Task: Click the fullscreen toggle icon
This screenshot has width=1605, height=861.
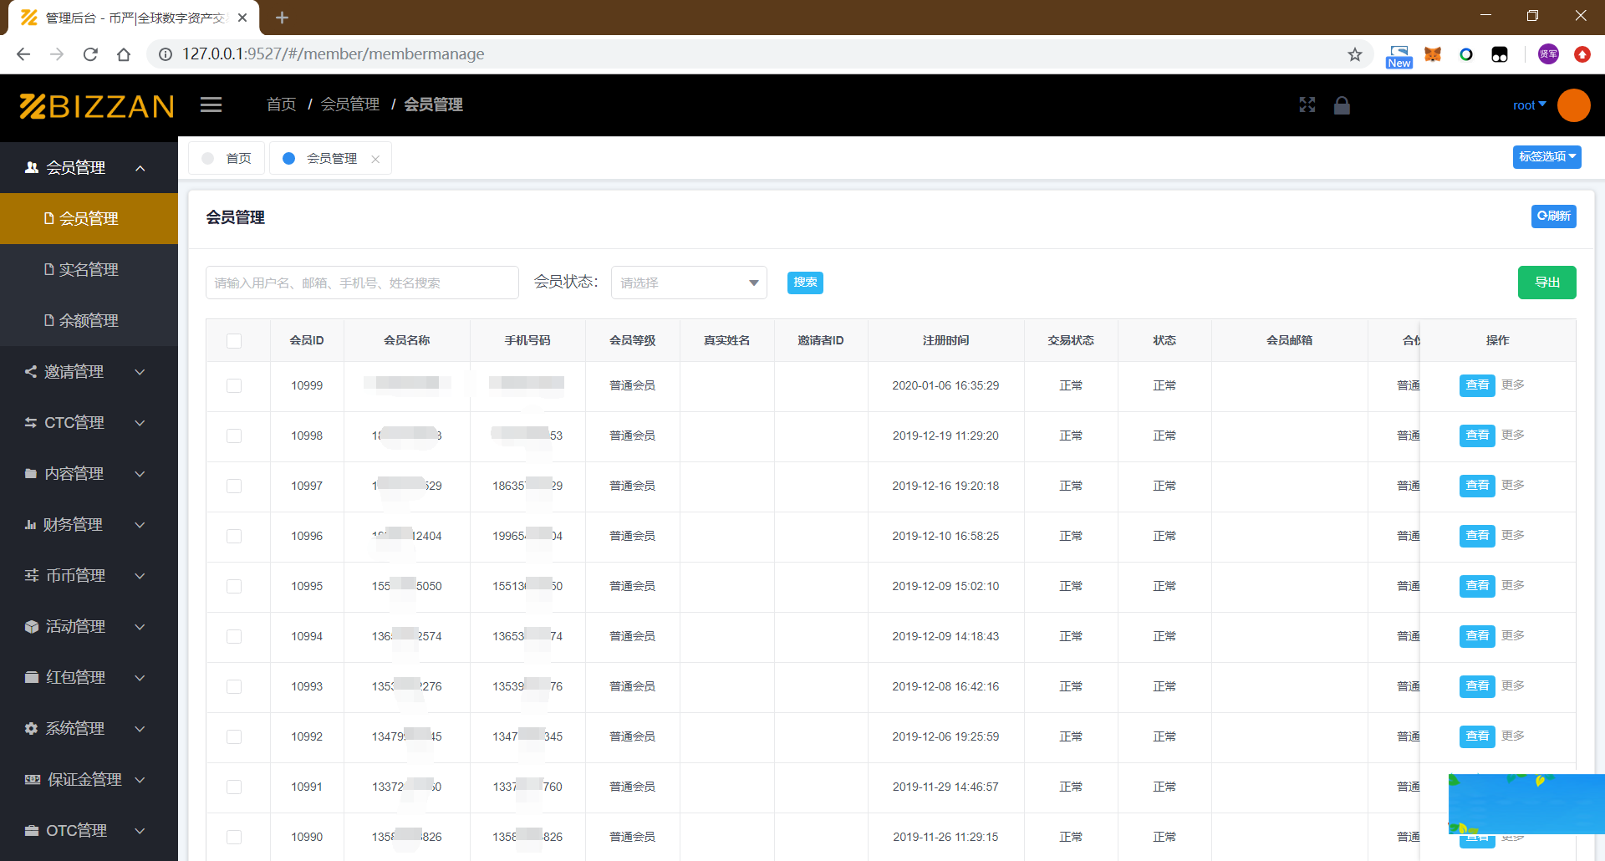Action: point(1307,104)
